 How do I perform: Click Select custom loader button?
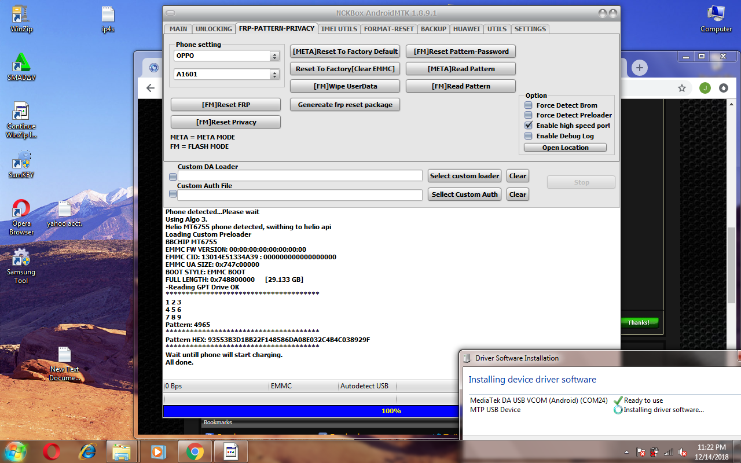pos(464,176)
